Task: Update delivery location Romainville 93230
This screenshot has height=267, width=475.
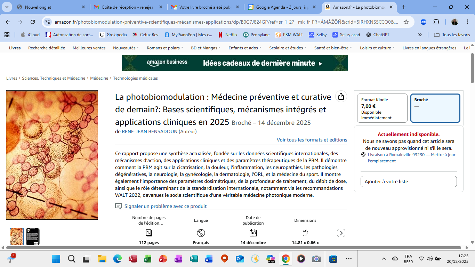Action: pos(412,158)
